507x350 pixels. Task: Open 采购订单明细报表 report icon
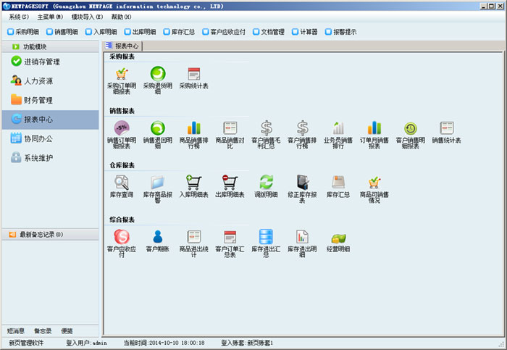(x=122, y=74)
